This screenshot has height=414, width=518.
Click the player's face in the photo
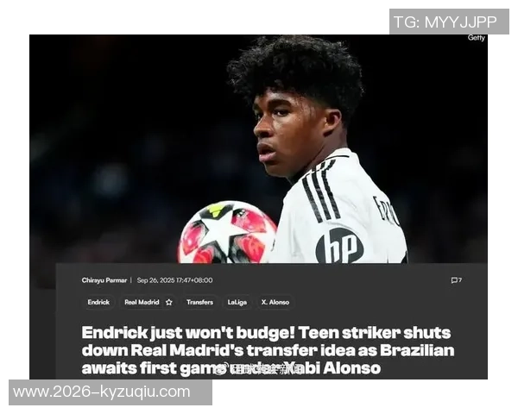[x=286, y=135]
